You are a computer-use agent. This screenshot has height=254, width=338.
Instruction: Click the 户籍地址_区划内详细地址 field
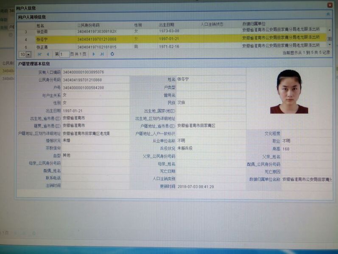coord(96,133)
